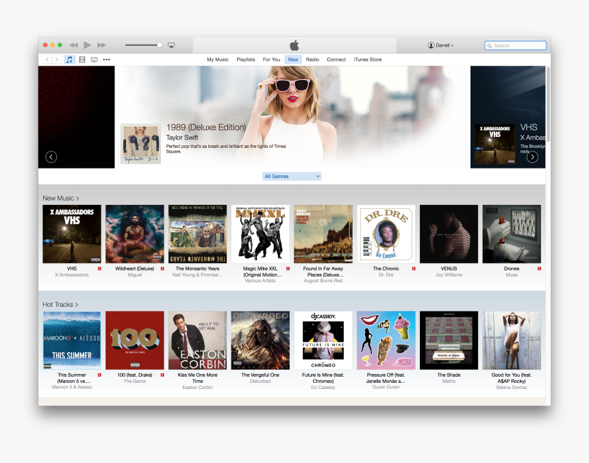Image resolution: width=589 pixels, height=463 pixels.
Task: Switch to the For You tab
Action: pyautogui.click(x=271, y=60)
